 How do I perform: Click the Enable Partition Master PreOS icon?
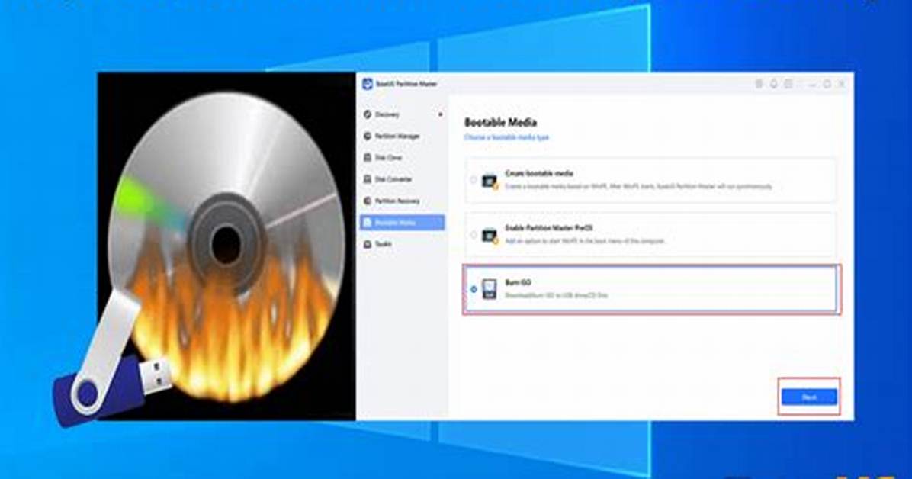click(x=490, y=235)
